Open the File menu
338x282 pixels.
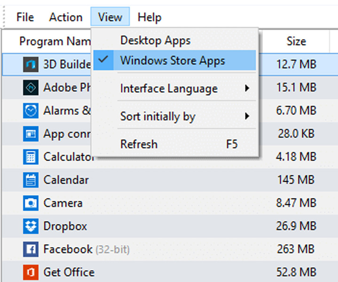[25, 17]
